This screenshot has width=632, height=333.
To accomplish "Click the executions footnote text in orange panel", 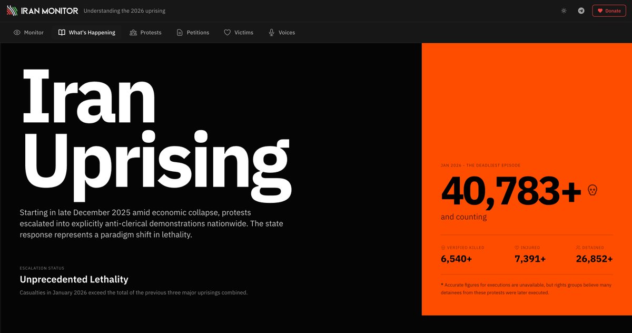I will (526, 288).
